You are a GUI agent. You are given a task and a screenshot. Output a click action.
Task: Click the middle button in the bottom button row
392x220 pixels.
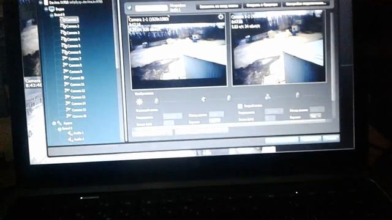[311, 139]
